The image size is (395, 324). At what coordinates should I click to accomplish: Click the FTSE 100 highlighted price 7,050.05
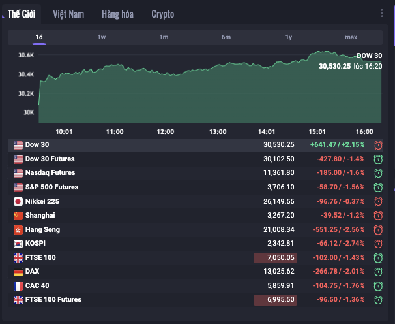tap(277, 257)
